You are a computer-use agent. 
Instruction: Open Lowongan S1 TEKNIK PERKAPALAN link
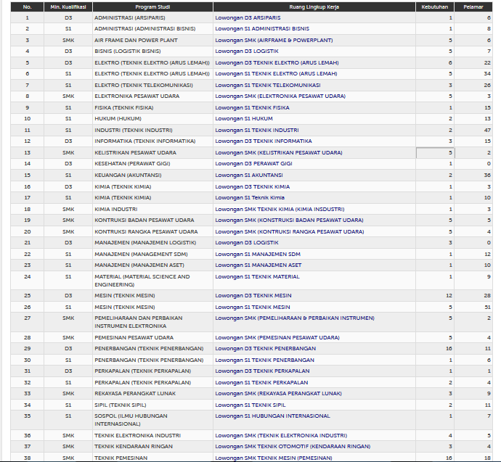261,382
